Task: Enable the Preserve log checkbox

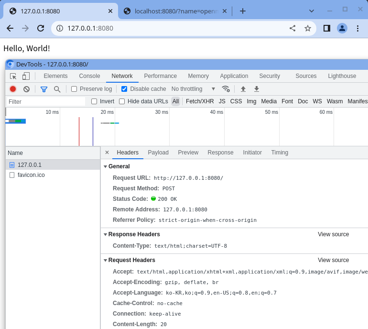Action: click(74, 89)
